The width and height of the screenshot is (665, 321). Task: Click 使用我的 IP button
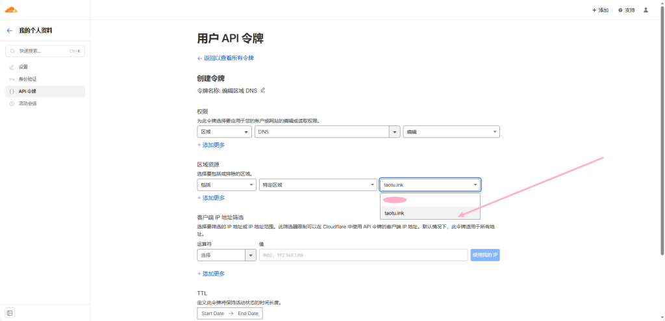pos(484,255)
